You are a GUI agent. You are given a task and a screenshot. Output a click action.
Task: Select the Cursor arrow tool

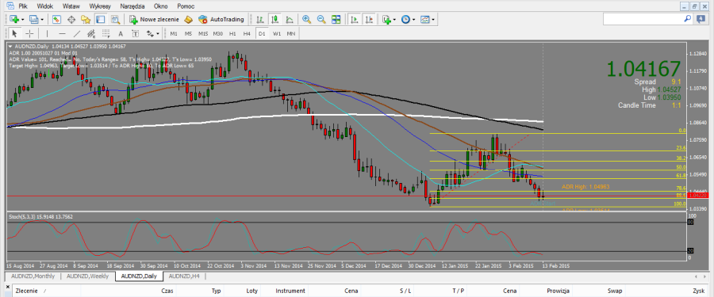pyautogui.click(x=14, y=33)
